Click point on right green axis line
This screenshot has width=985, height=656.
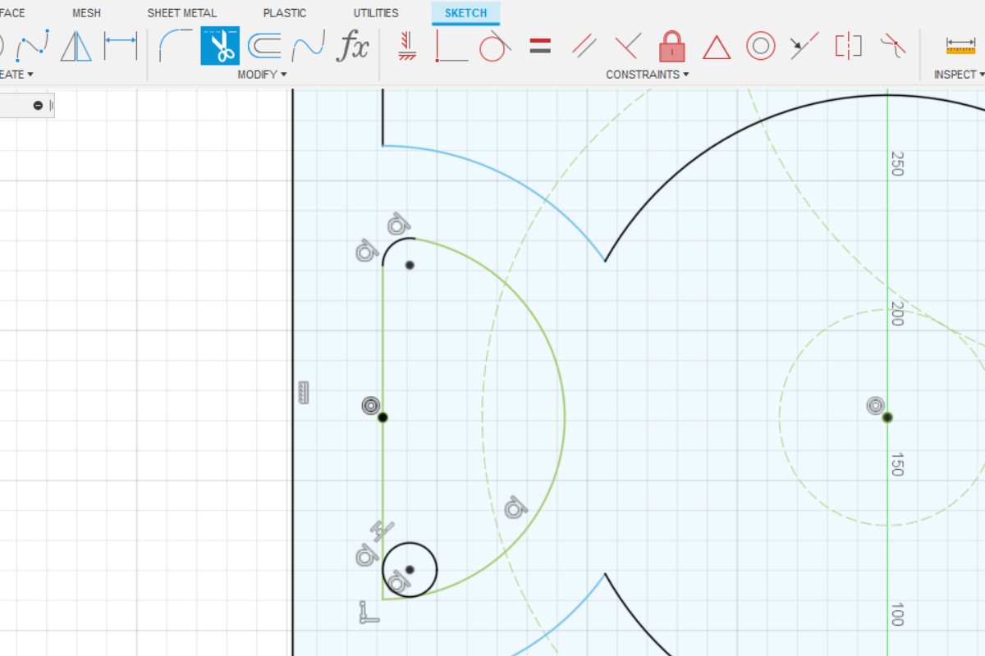click(887, 417)
